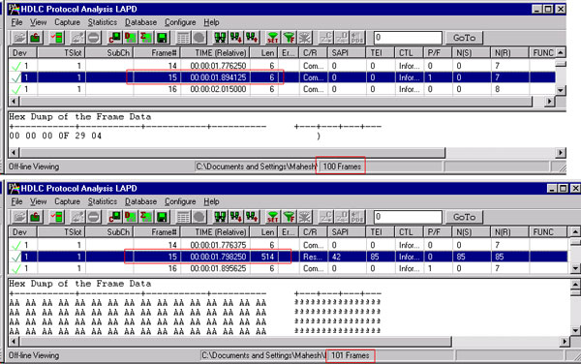This screenshot has width=581, height=364.
Task: Click the capture file icon in lower window toolbar
Action: (35, 217)
